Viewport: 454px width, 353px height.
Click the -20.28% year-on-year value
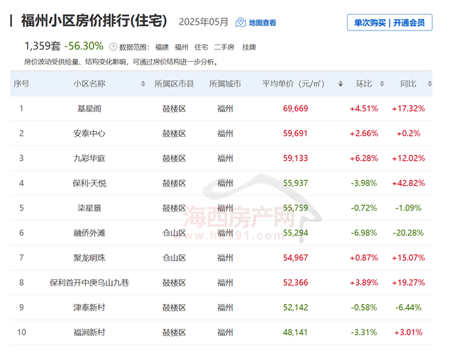point(409,233)
